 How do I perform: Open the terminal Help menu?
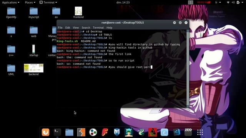(109, 28)
